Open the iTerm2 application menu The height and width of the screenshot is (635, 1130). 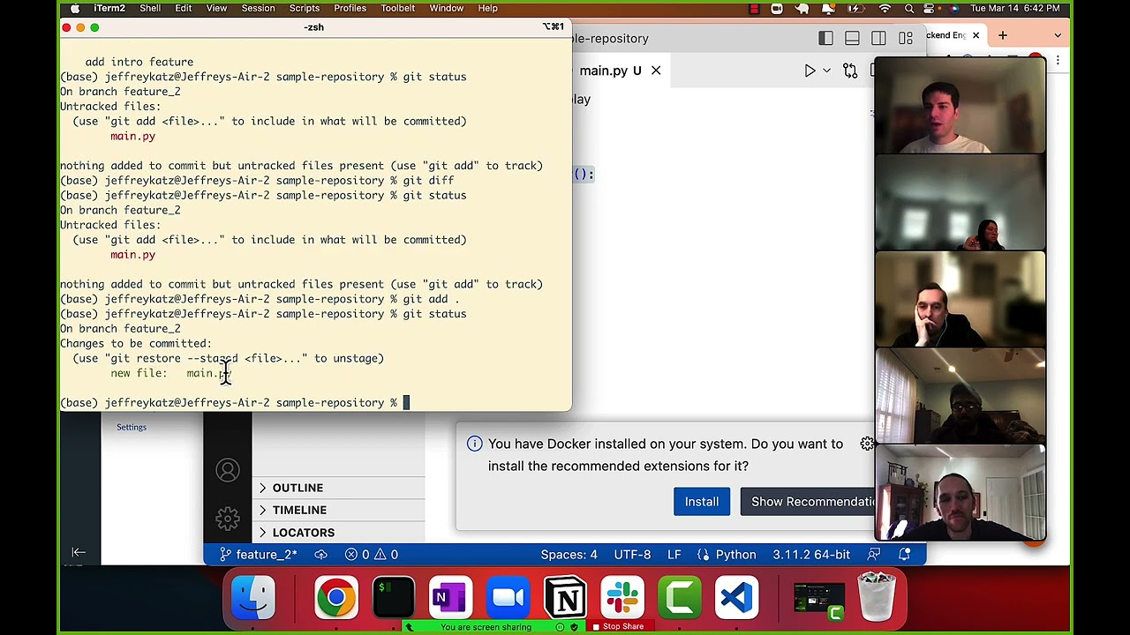click(x=109, y=8)
